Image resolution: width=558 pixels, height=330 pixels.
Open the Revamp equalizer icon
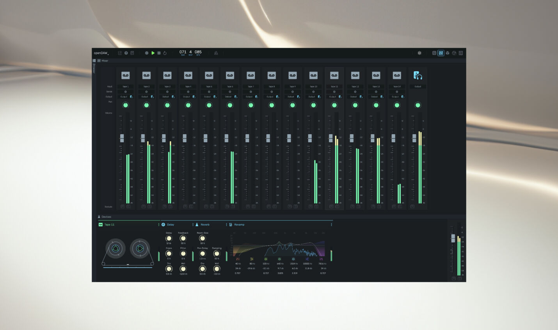[230, 224]
